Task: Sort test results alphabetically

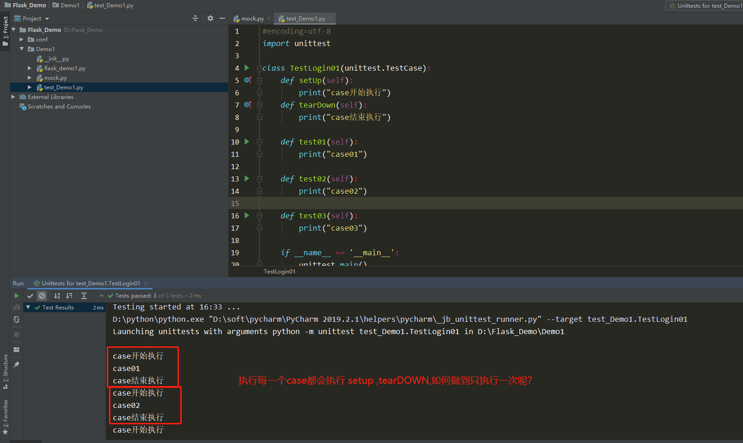Action: (57, 296)
